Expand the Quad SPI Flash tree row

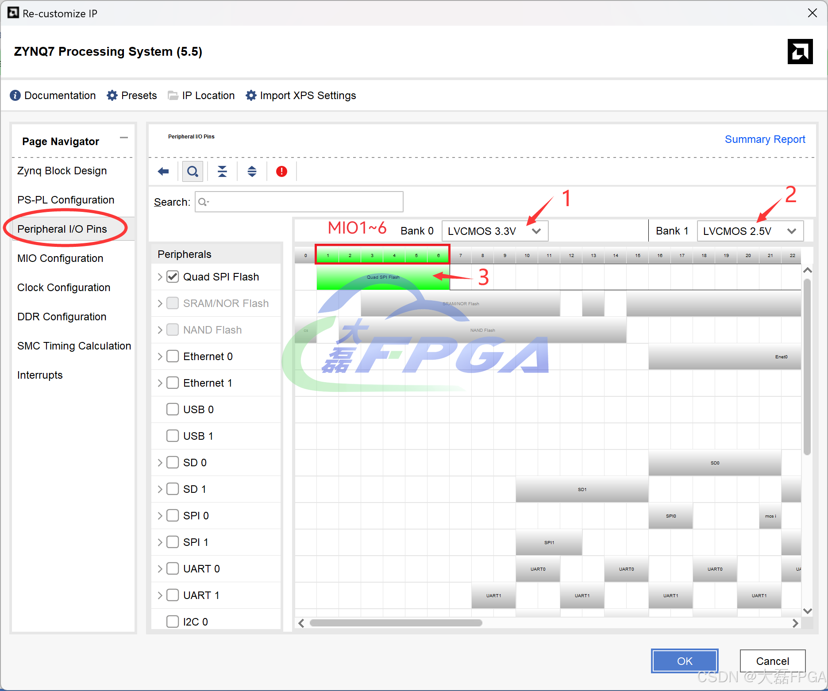click(x=160, y=277)
